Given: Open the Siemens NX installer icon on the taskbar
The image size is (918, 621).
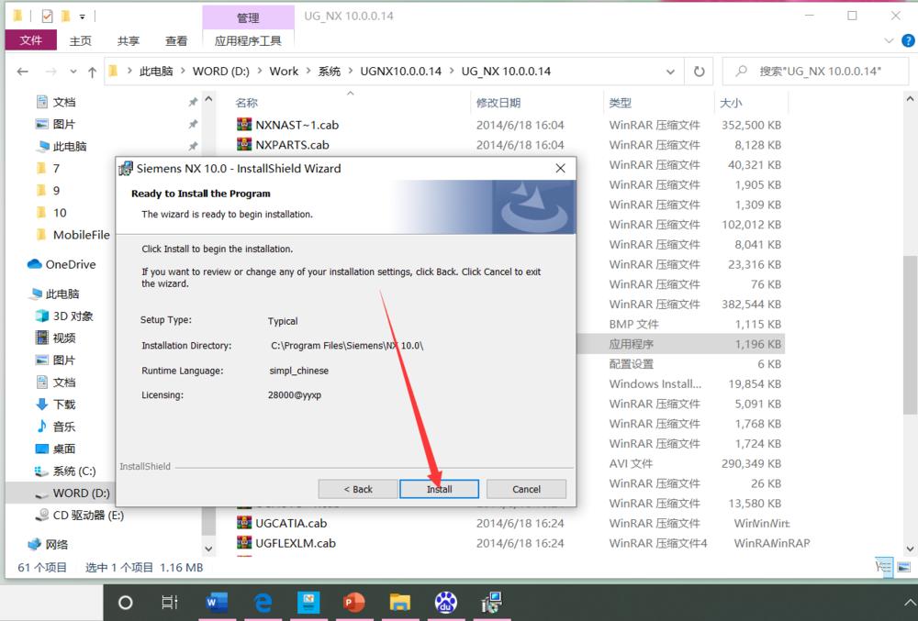Looking at the screenshot, I should click(x=491, y=603).
